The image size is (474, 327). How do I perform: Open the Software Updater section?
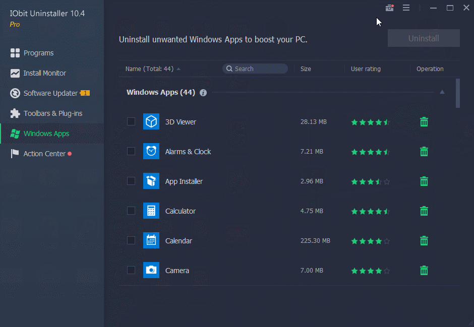click(52, 93)
